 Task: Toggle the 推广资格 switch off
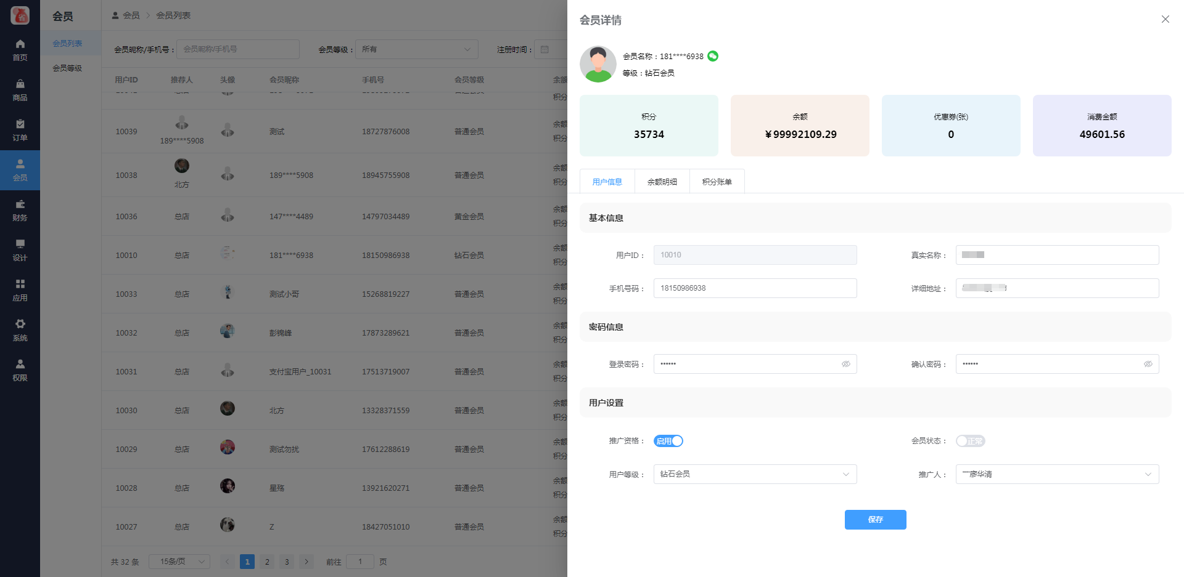point(668,441)
